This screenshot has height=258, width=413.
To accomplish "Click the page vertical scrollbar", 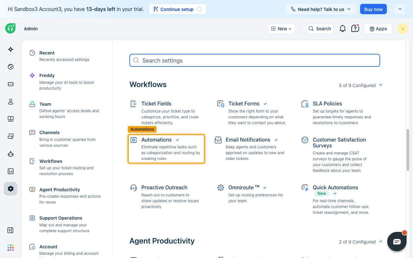I will tap(408, 150).
